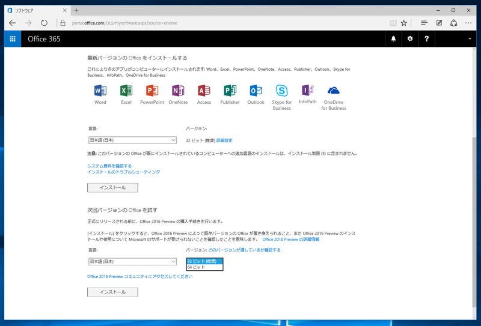
Task: Open どのバージョンが適しているか確認する link
Action: (244, 250)
